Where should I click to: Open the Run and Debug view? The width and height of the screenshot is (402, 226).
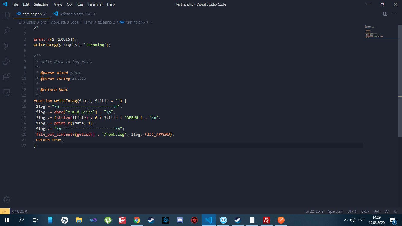[7, 62]
